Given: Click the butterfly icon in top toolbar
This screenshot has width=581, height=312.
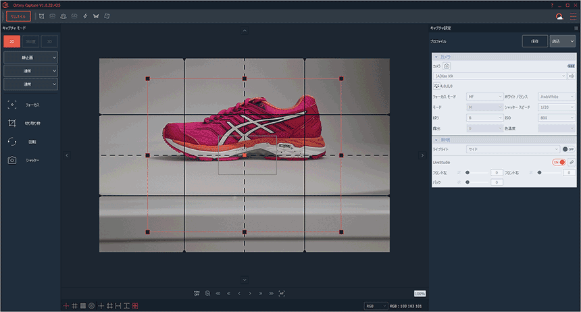Looking at the screenshot, I should [96, 16].
